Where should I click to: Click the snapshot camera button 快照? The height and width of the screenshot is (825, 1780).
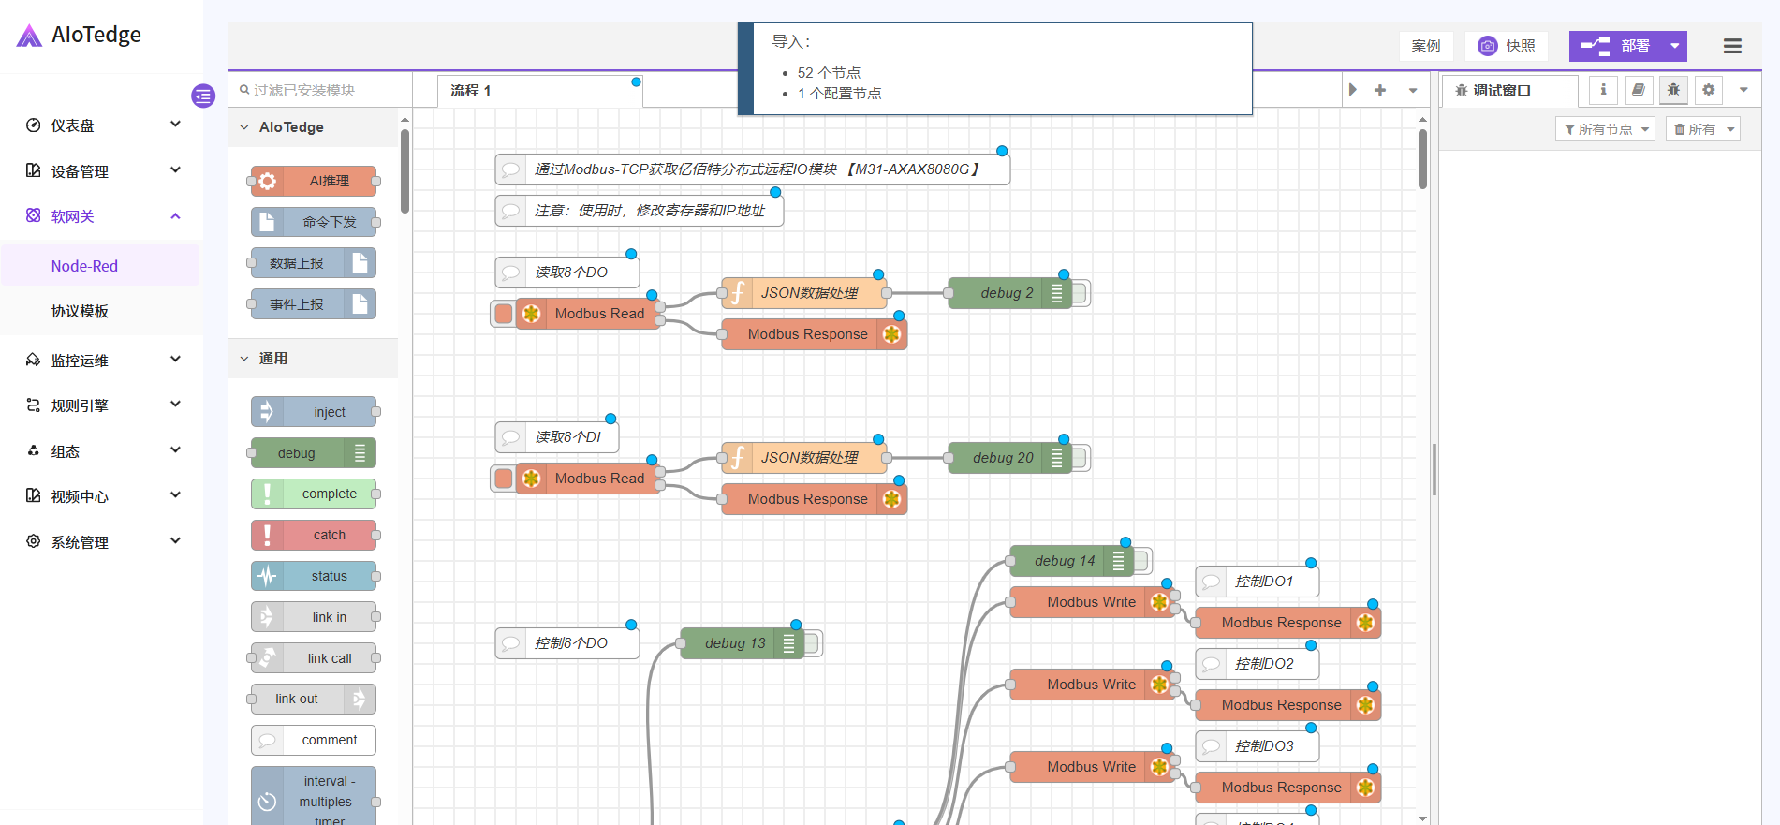tap(1506, 46)
